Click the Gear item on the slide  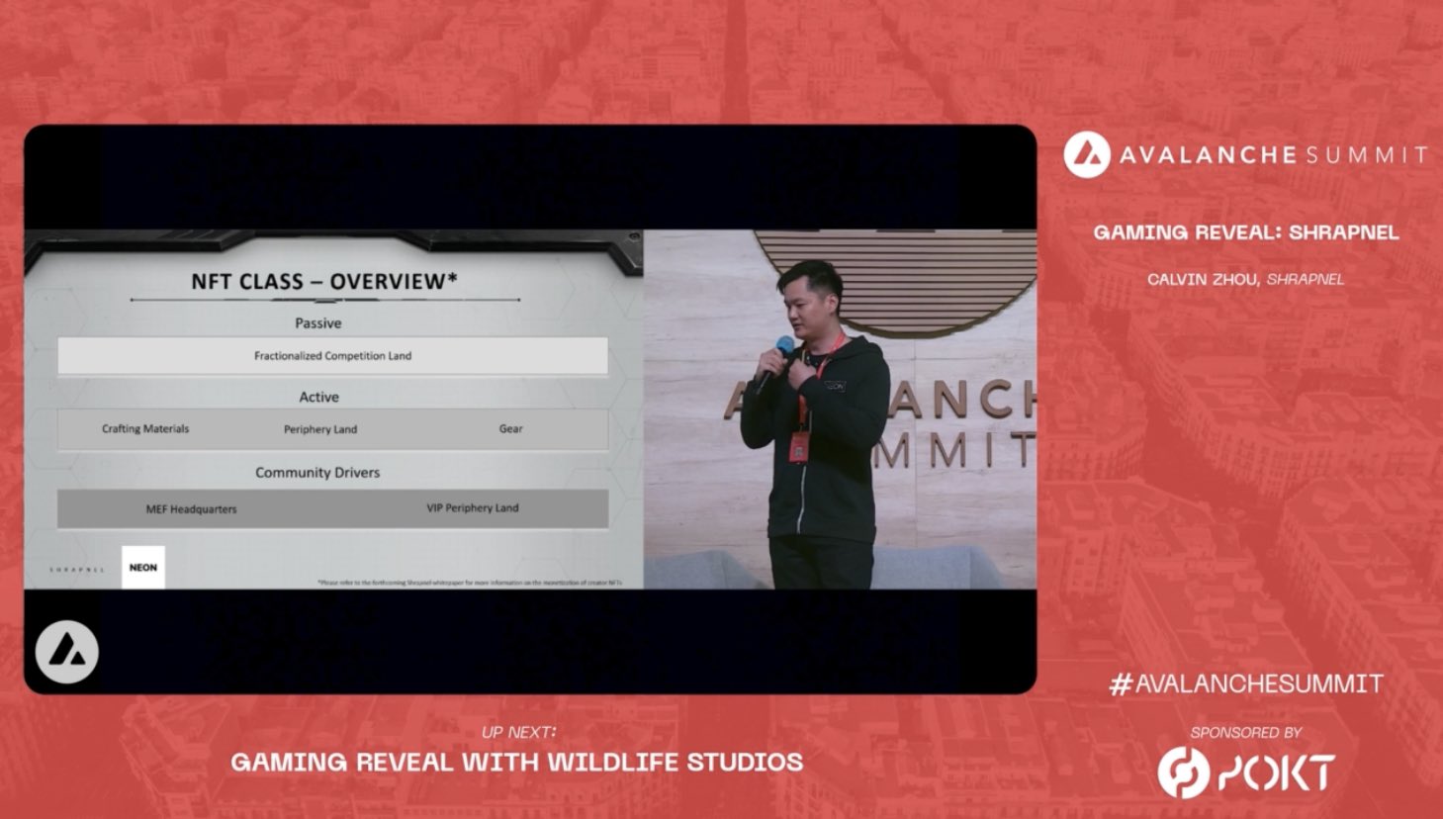coord(510,429)
